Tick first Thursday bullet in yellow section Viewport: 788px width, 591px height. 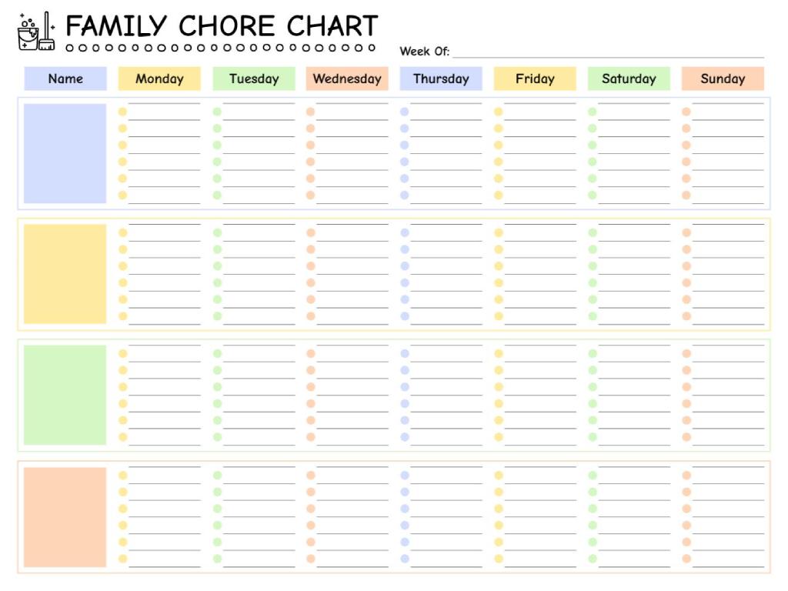coord(405,232)
